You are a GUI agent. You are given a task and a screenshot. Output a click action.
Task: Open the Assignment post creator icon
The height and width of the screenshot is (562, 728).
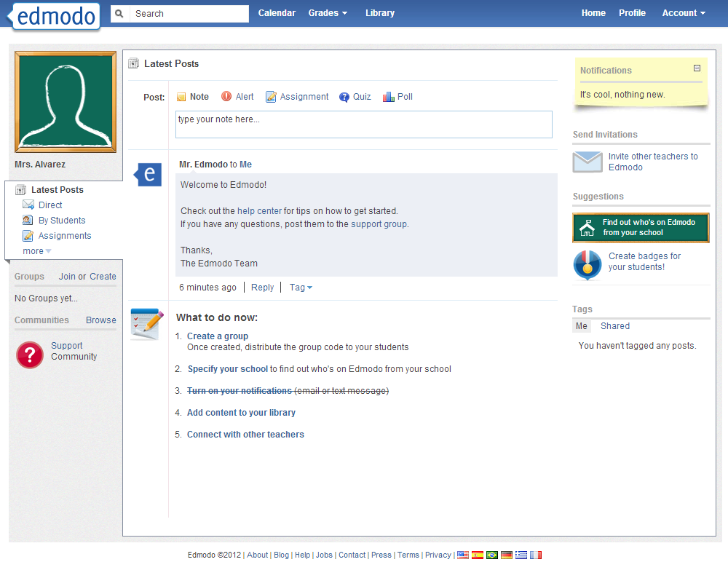coord(270,96)
